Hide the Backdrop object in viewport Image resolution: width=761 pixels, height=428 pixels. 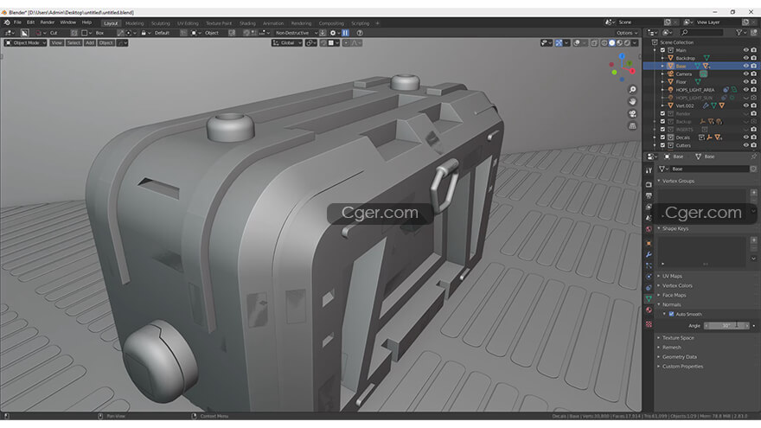(x=746, y=58)
